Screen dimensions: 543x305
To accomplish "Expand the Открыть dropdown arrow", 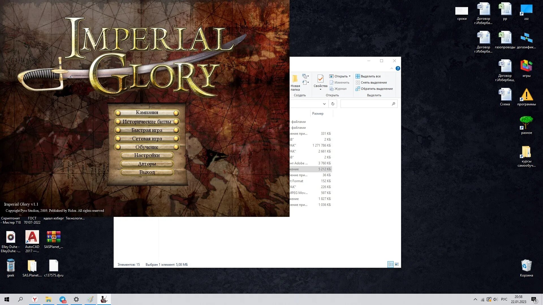I will (x=350, y=76).
